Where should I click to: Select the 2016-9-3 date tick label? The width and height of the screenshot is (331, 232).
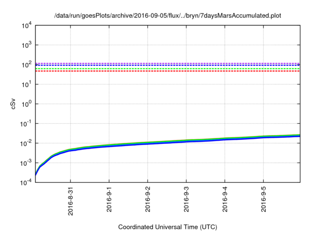[x=186, y=199]
